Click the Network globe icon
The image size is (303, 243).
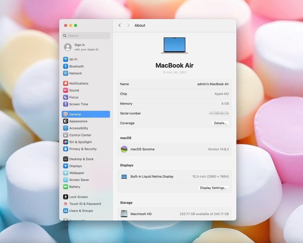65,73
